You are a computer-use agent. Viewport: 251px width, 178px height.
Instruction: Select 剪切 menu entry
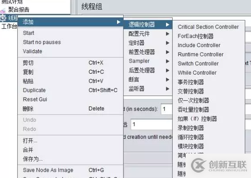tap(71, 63)
